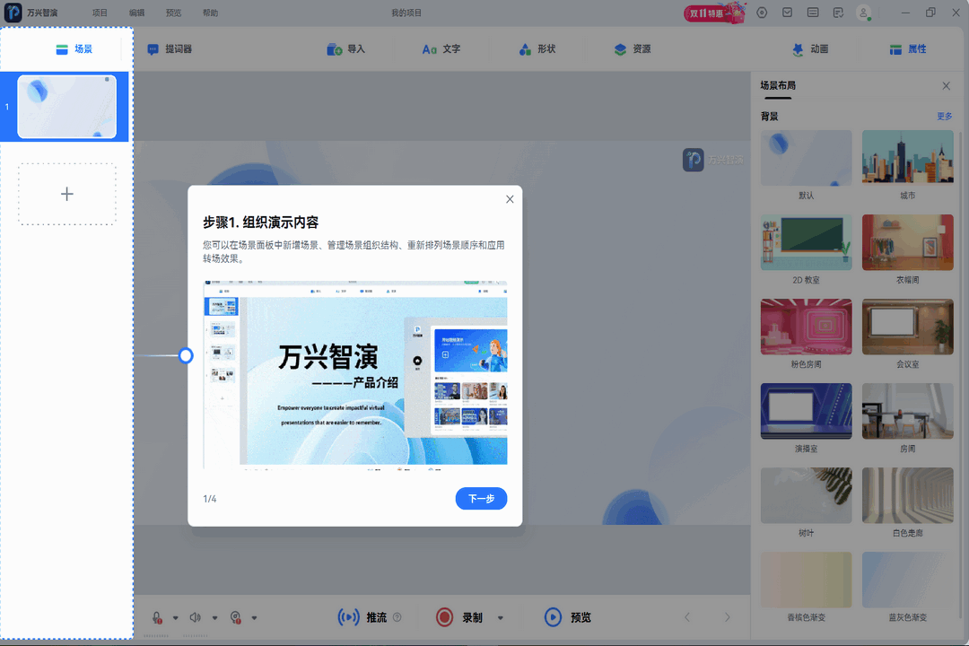
Task: Expand the microphone device dropdown arrow
Action: click(176, 617)
